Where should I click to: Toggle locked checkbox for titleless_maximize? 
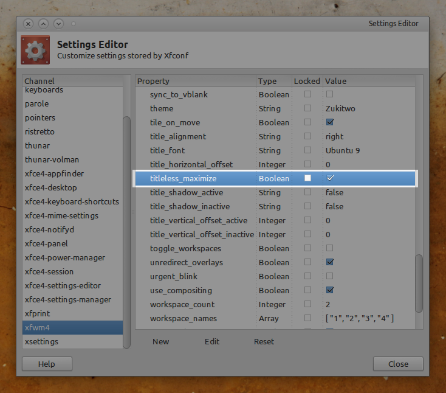307,178
